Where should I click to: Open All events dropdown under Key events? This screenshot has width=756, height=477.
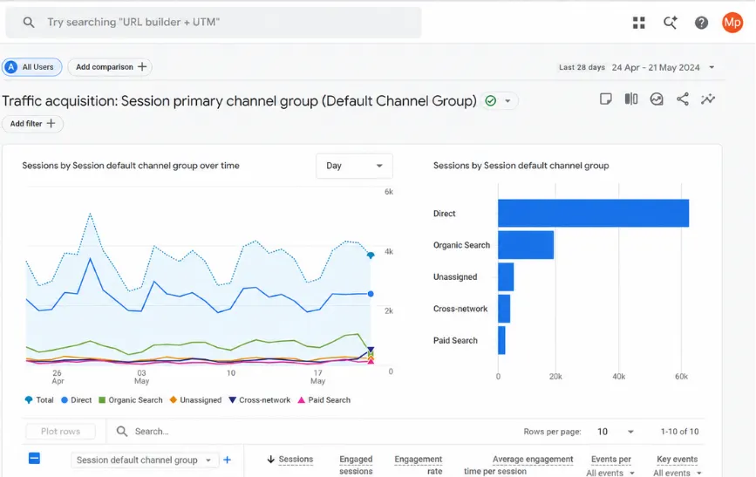(677, 474)
